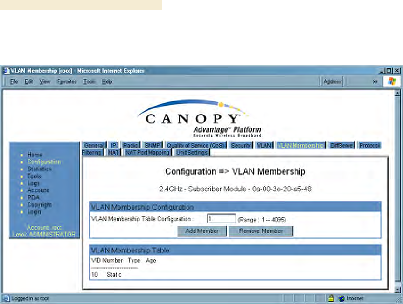Click the VLAN Membership Table Configuration input field

point(221,218)
